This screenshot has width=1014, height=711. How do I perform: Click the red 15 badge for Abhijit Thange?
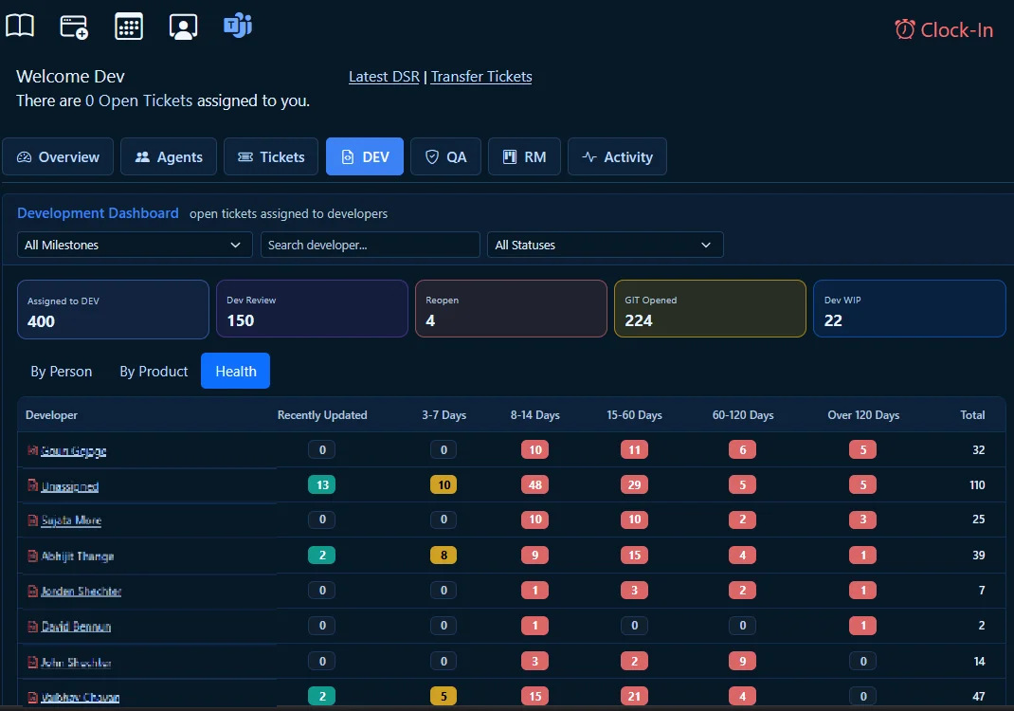pos(634,556)
